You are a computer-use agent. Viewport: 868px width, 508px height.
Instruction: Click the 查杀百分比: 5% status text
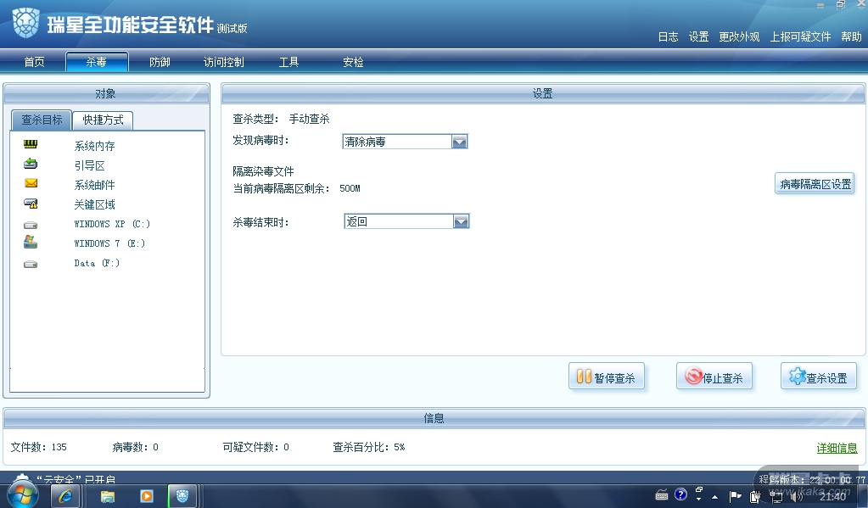(x=369, y=447)
